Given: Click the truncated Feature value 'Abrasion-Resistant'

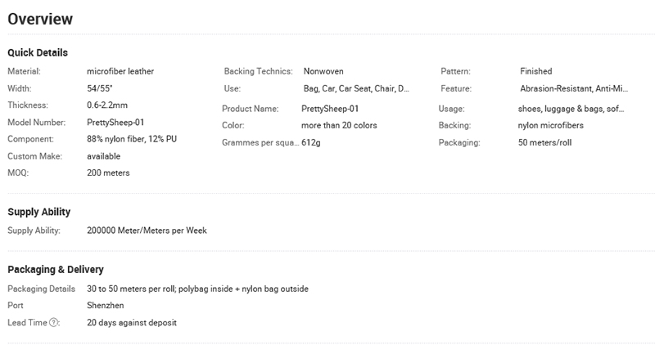Looking at the screenshot, I should pos(574,88).
